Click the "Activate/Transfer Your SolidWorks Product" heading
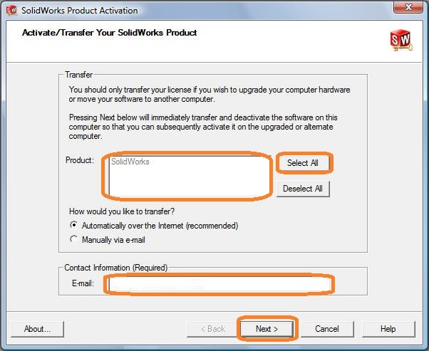This screenshot has height=351, width=429. click(110, 33)
